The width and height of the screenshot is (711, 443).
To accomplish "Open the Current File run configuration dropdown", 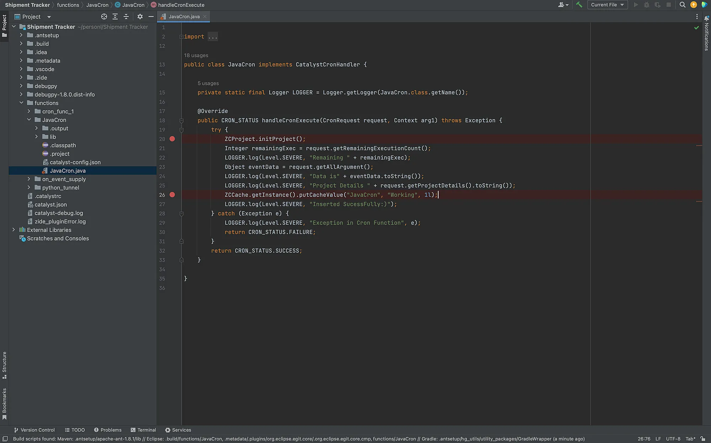I will click(607, 5).
